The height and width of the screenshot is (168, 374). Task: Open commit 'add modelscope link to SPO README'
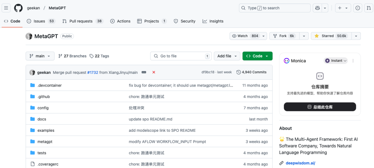162,130
